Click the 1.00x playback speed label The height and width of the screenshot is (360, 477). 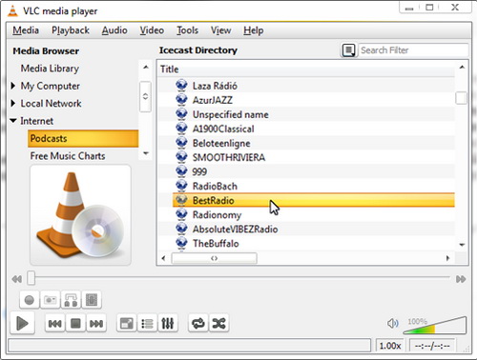pos(390,346)
